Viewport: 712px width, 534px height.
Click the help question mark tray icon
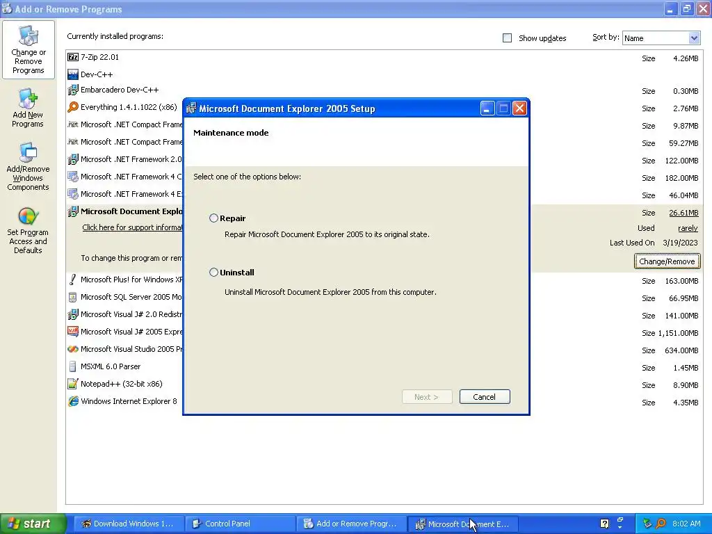(604, 524)
